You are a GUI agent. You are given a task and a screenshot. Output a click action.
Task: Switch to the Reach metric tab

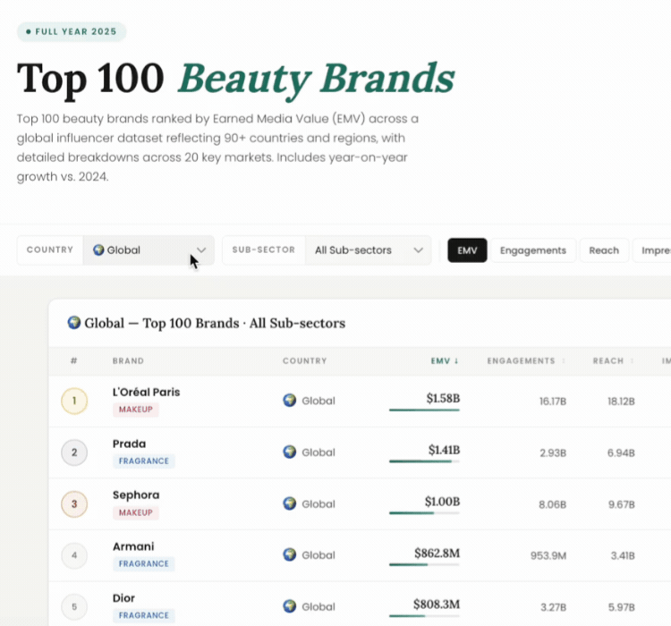604,250
